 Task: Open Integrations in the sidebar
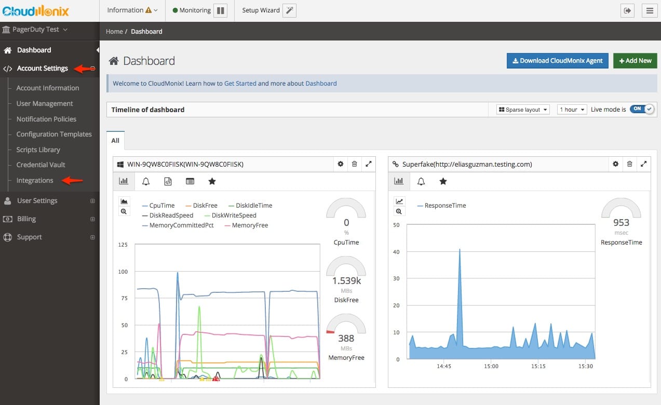tap(35, 181)
